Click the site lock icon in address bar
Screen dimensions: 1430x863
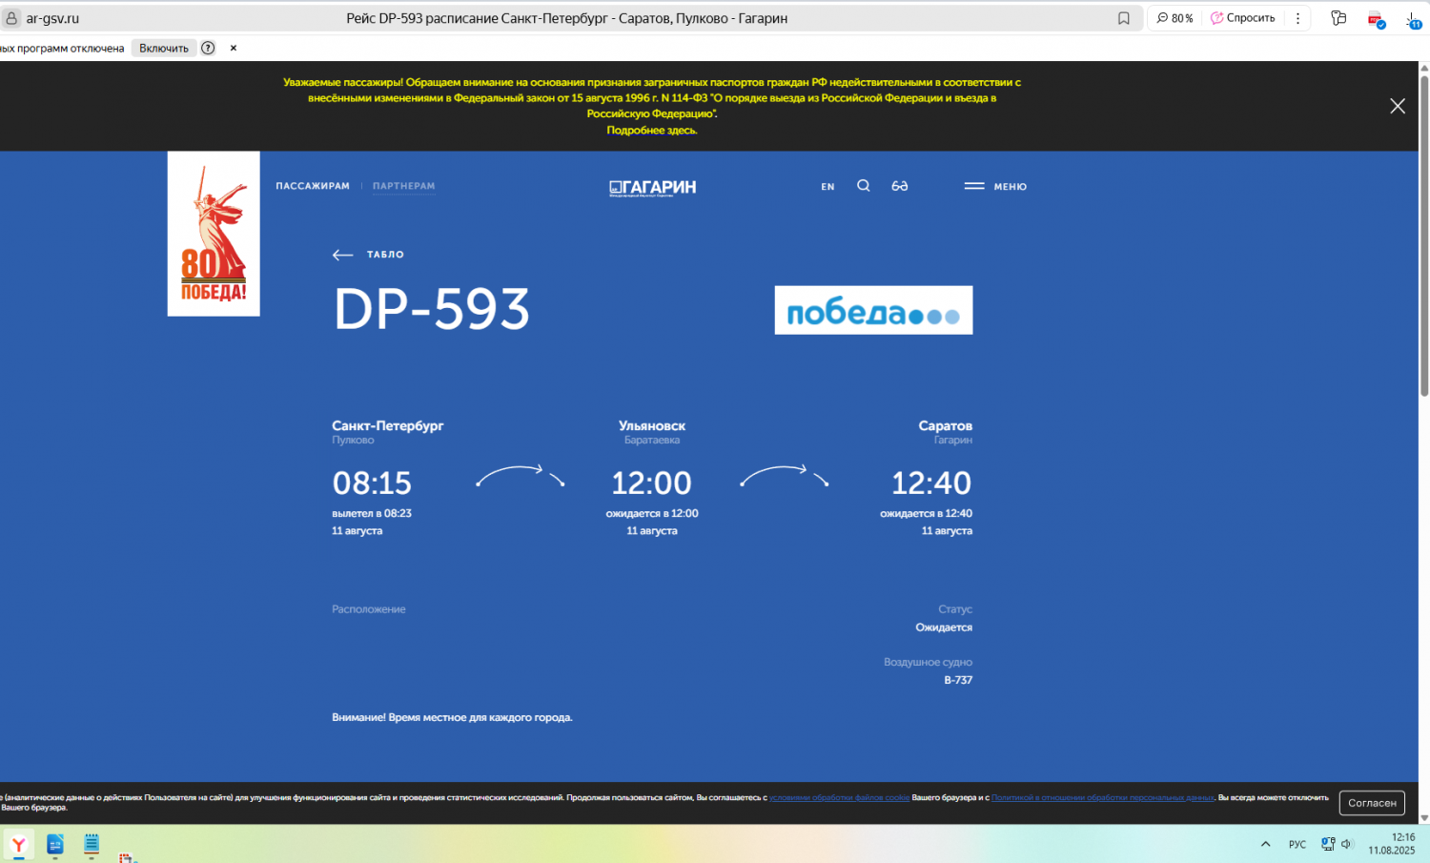coord(11,18)
